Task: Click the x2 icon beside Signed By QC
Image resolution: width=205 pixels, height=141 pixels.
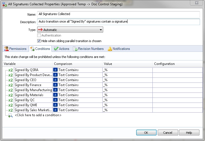Action: coord(11,100)
